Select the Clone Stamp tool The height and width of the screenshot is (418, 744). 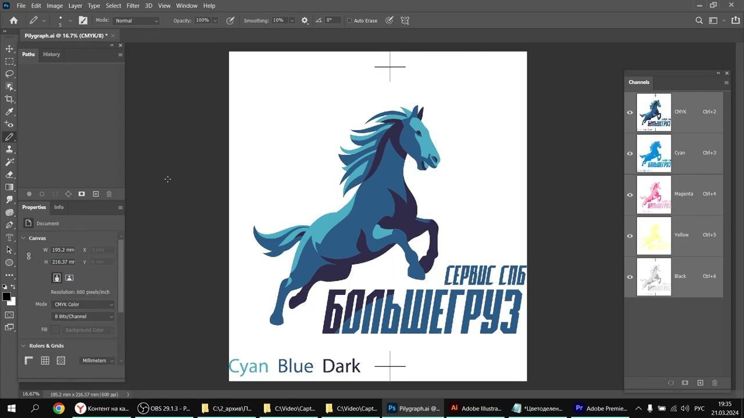[9, 149]
